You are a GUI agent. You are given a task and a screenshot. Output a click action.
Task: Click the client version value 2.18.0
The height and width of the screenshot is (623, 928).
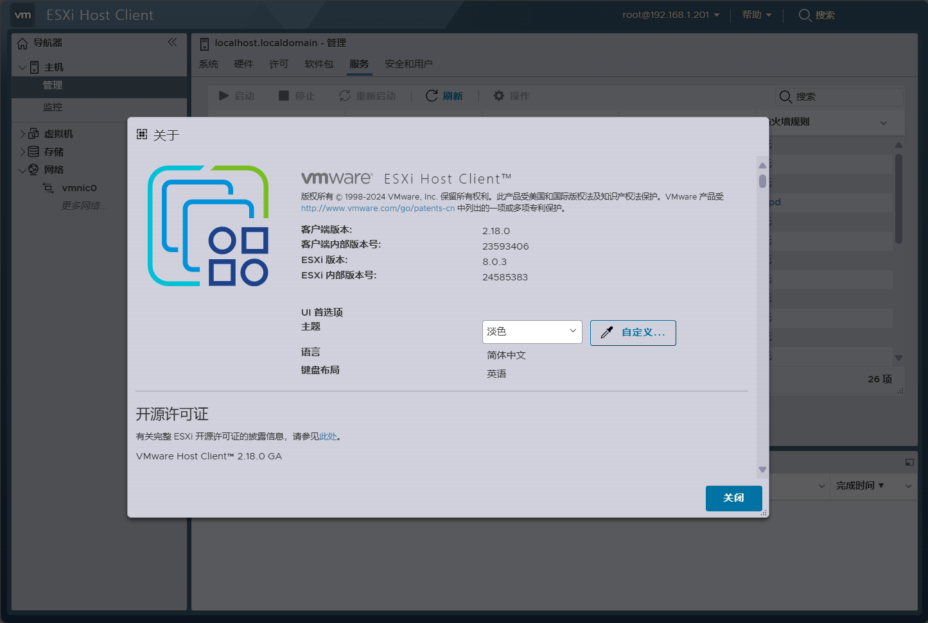(x=496, y=231)
